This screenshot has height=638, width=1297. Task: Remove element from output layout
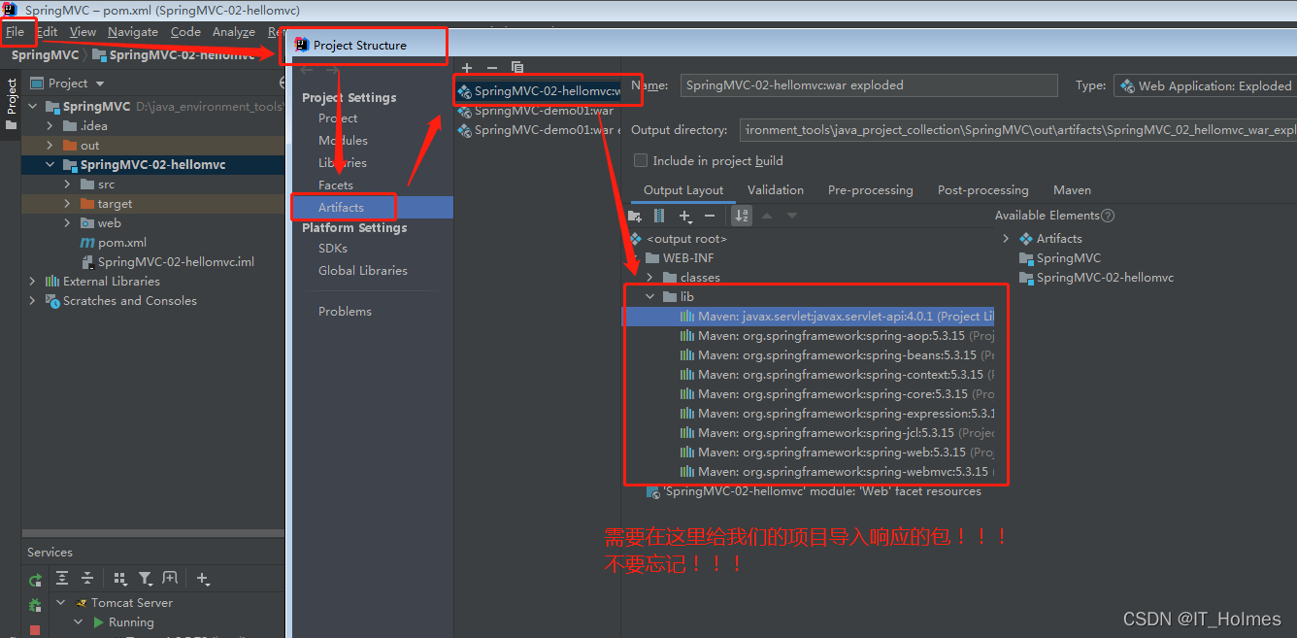point(710,216)
